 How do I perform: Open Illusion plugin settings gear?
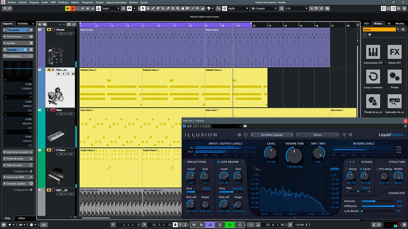point(239,135)
